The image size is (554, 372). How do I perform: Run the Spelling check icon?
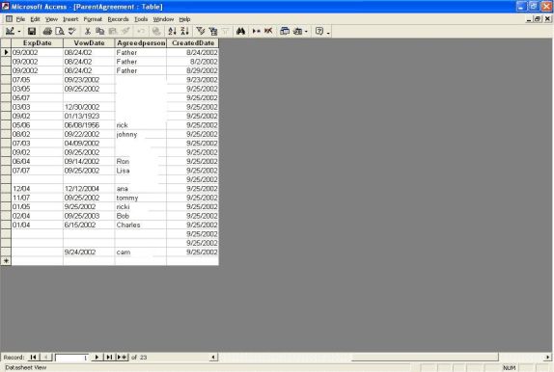72,32
